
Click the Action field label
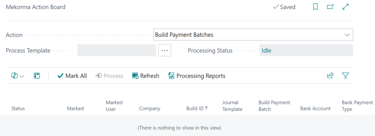point(14,35)
